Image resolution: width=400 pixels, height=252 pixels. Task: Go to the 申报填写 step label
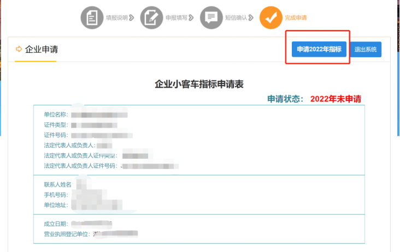pyautogui.click(x=176, y=17)
